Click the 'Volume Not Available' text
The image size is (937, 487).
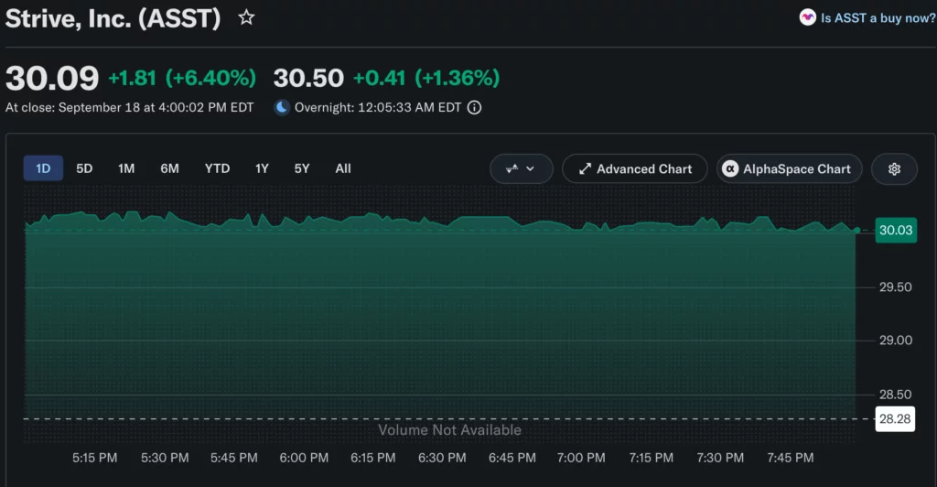coord(449,429)
